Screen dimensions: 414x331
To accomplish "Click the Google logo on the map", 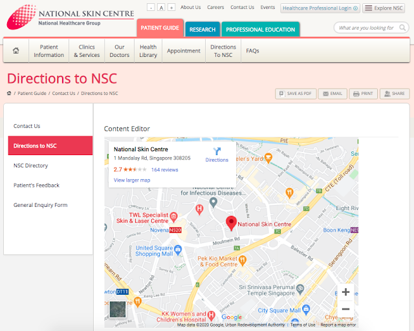I will coord(232,317).
